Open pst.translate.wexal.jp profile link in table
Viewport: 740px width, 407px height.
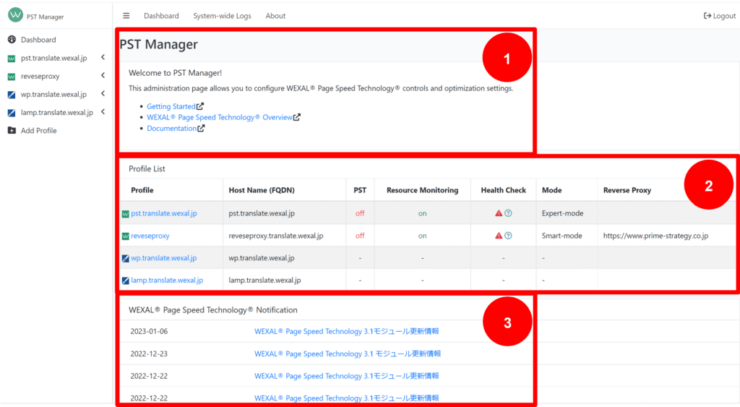[x=164, y=213]
